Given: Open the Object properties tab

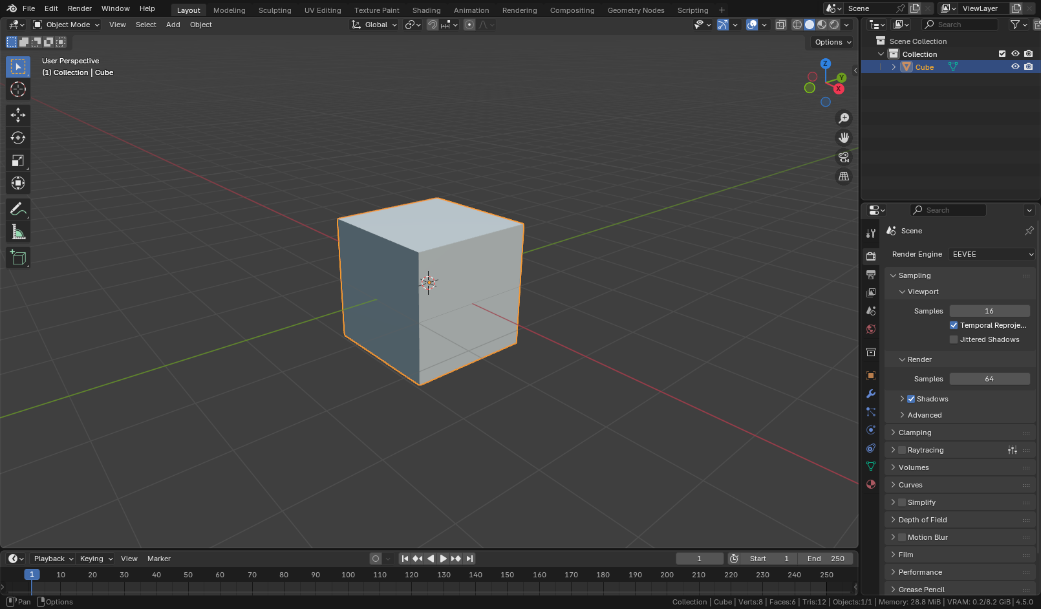Looking at the screenshot, I should point(871,376).
